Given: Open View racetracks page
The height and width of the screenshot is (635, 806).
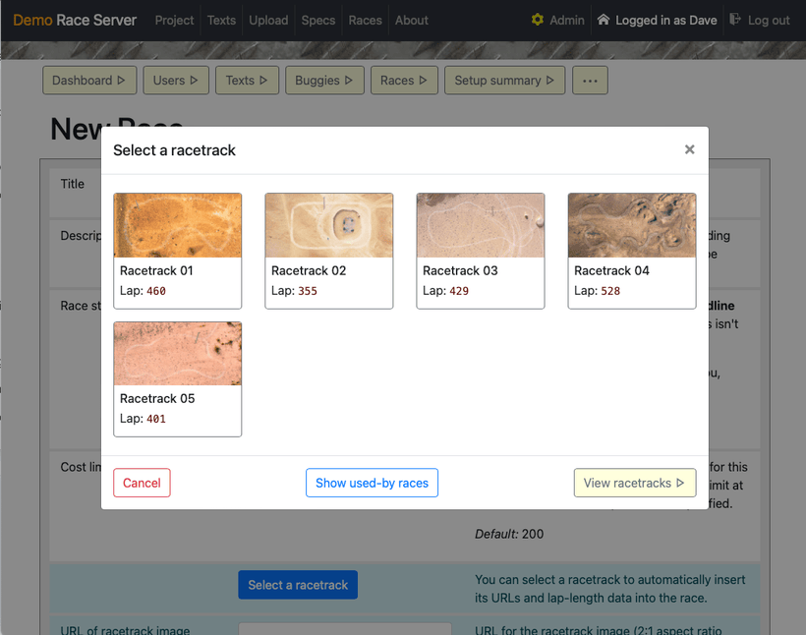Looking at the screenshot, I should pos(634,483).
